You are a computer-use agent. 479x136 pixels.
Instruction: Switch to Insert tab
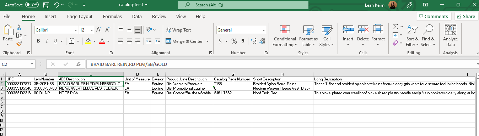coord(50,16)
